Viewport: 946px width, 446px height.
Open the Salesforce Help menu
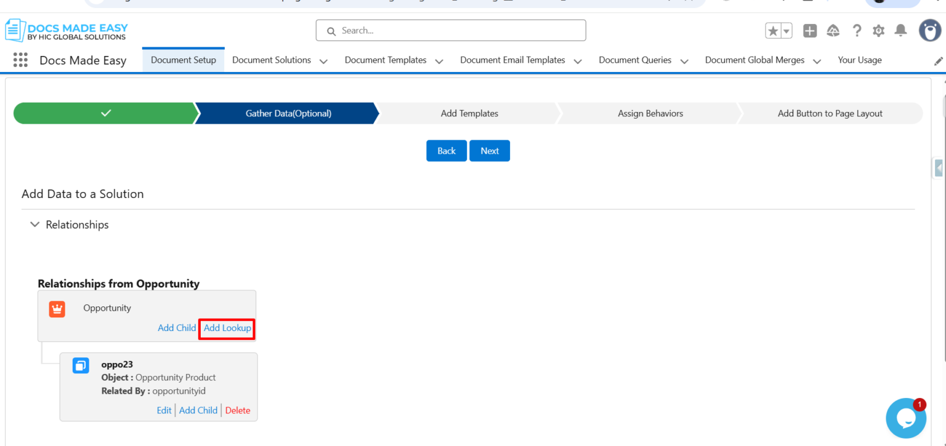[856, 30]
